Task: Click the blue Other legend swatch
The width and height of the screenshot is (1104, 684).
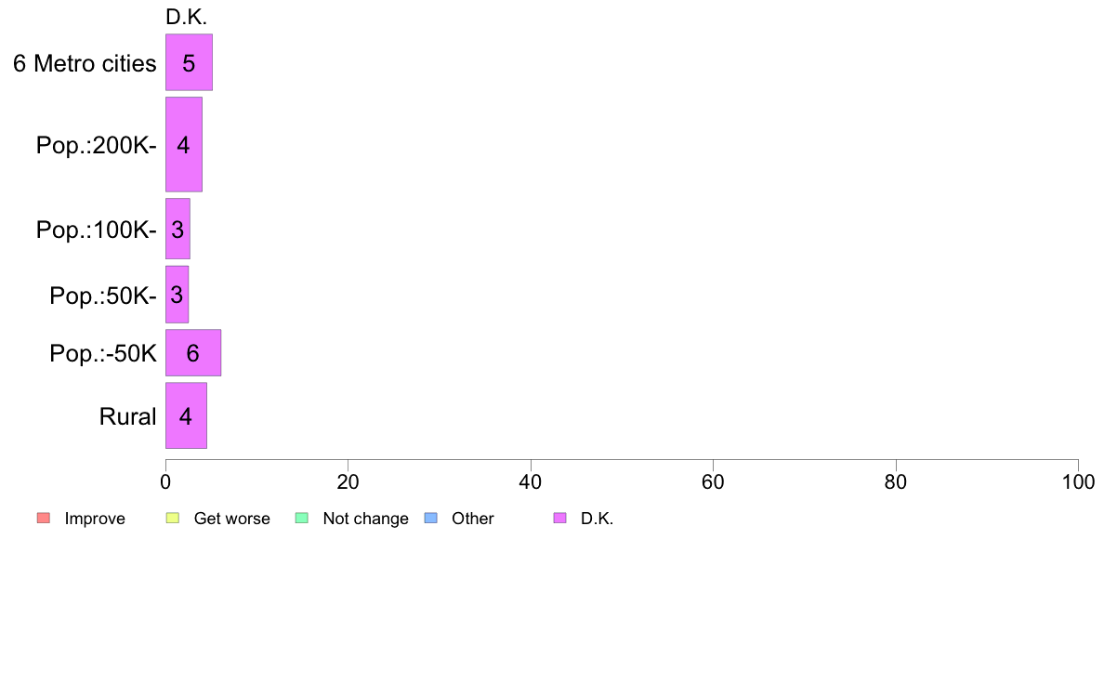Action: tap(431, 518)
